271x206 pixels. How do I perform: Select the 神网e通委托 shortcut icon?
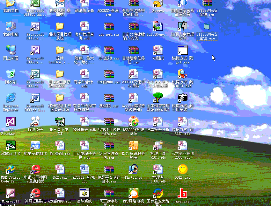tap(35, 193)
